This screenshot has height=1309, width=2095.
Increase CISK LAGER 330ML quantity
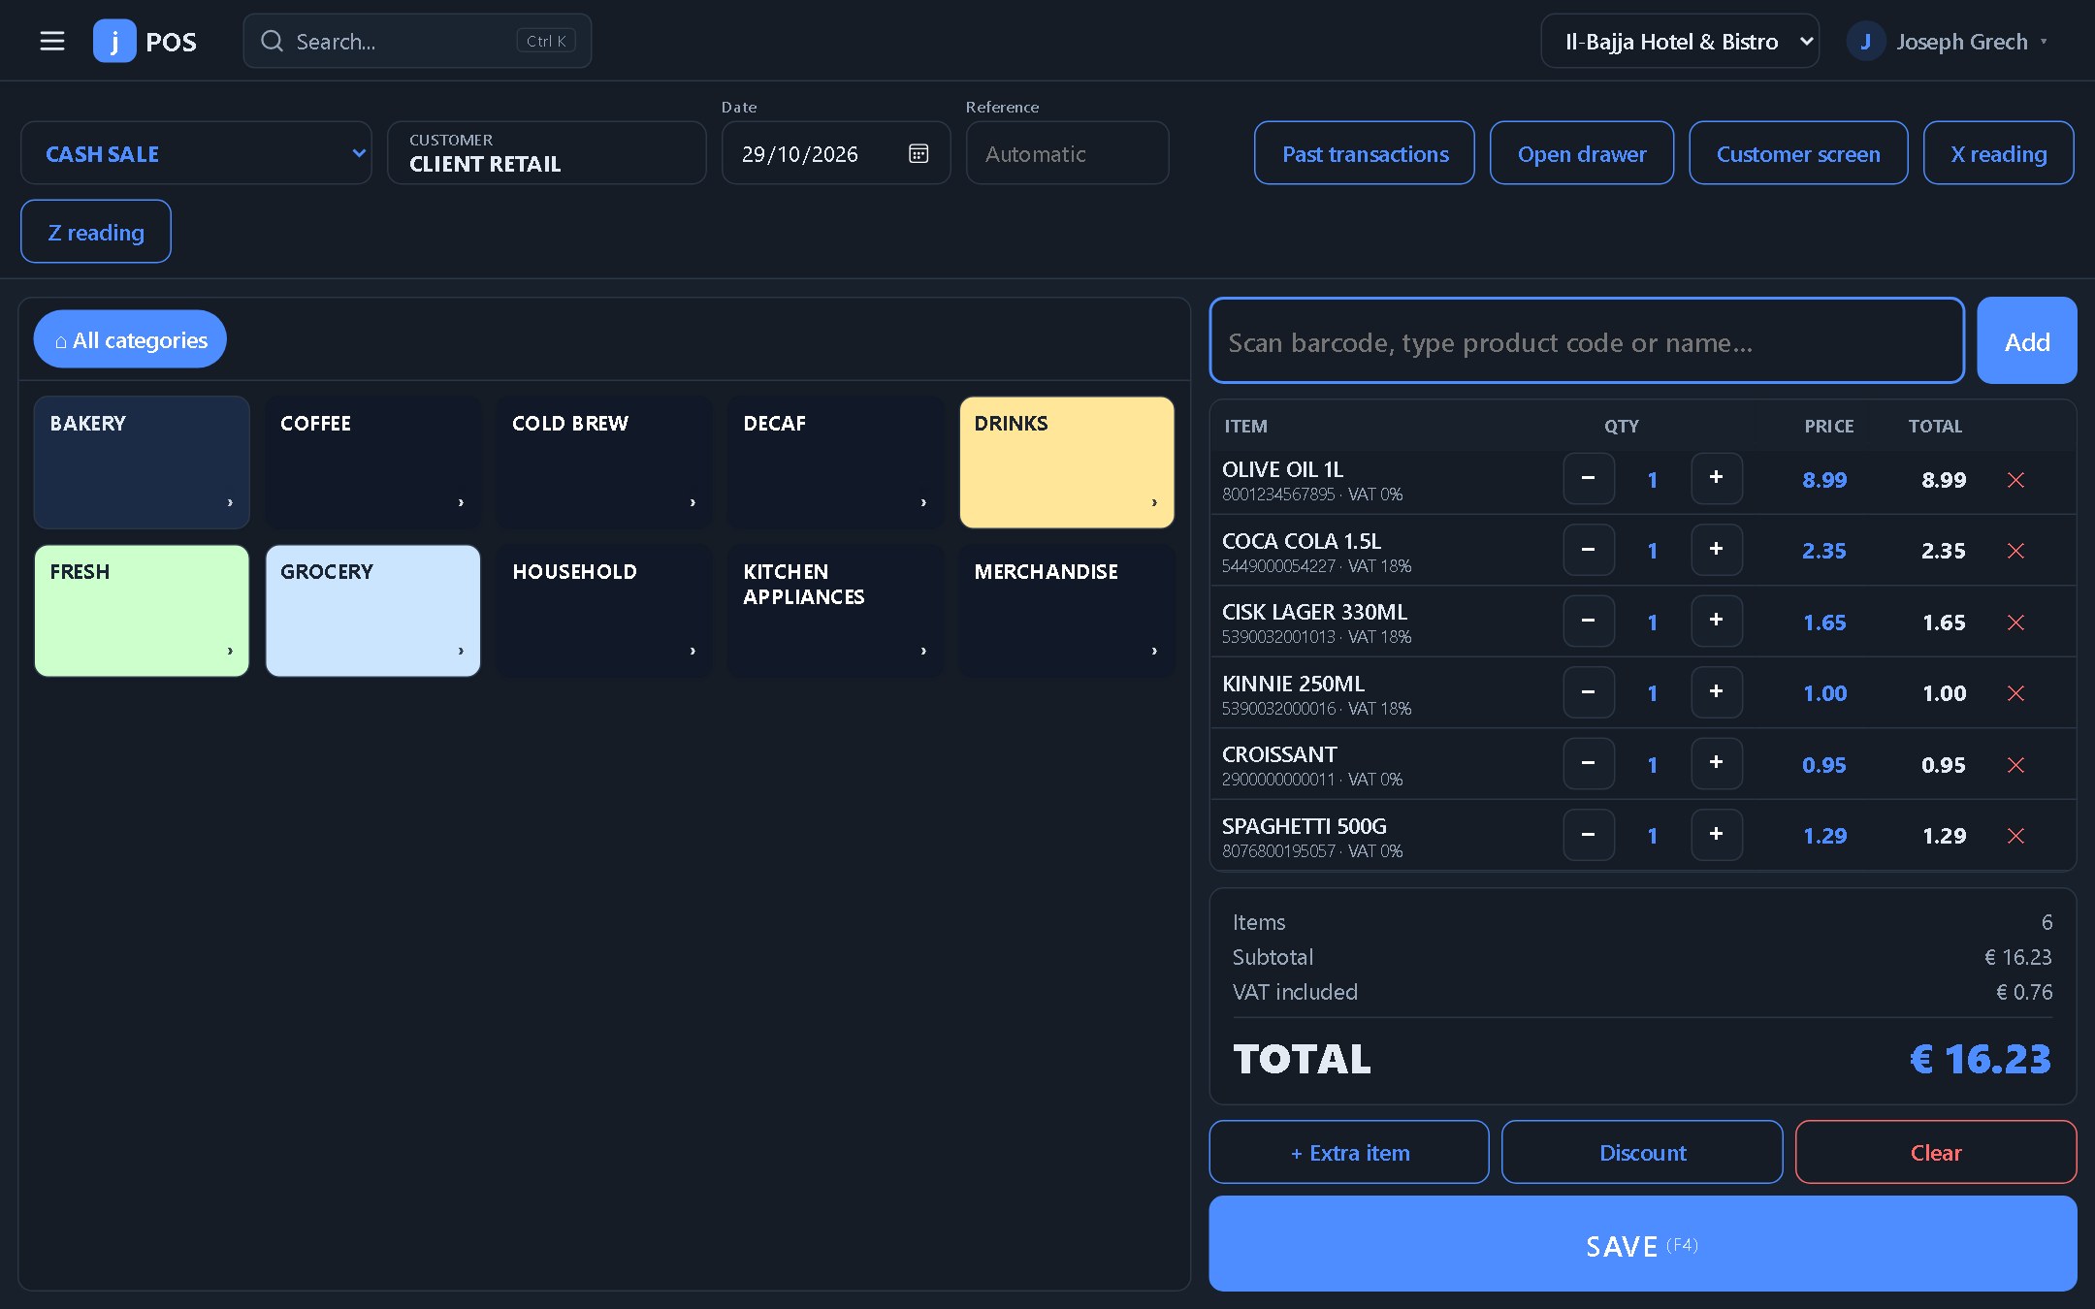(x=1717, y=621)
